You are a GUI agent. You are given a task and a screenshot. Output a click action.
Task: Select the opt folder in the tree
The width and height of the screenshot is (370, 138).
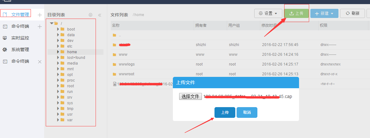pos(70,75)
